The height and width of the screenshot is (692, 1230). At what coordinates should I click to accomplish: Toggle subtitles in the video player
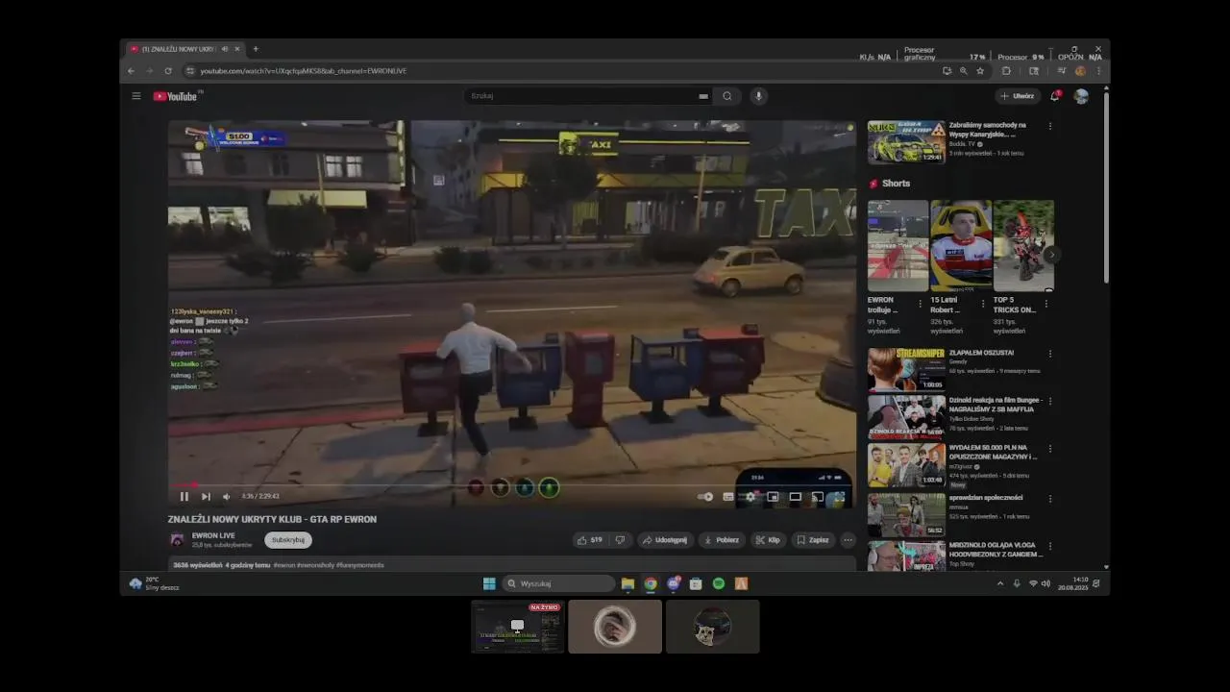pyautogui.click(x=728, y=497)
